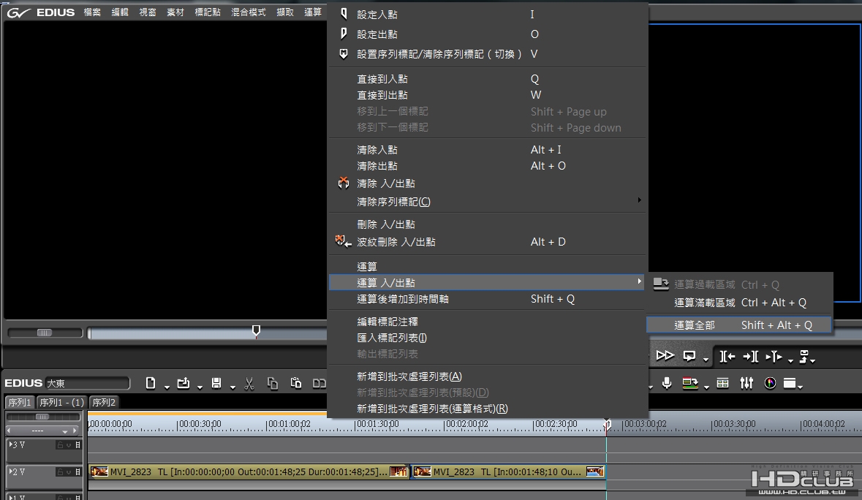Screen dimensions: 862x500
Task: Click the timeline scale left arrow
Action: point(9,431)
